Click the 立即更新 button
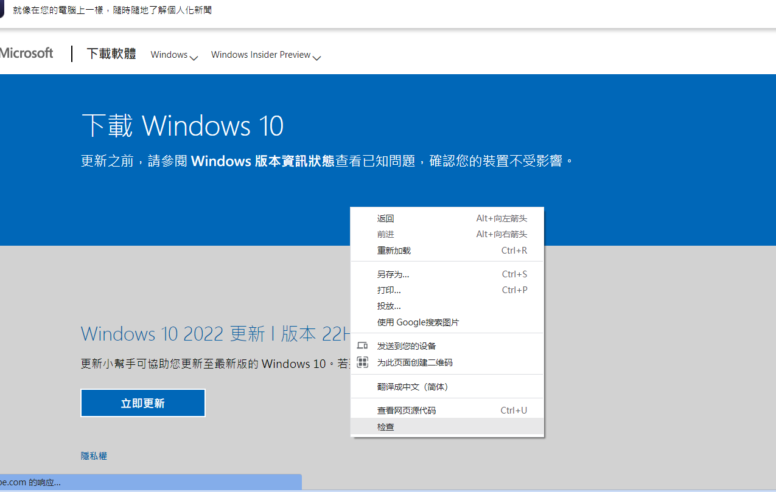 (143, 403)
